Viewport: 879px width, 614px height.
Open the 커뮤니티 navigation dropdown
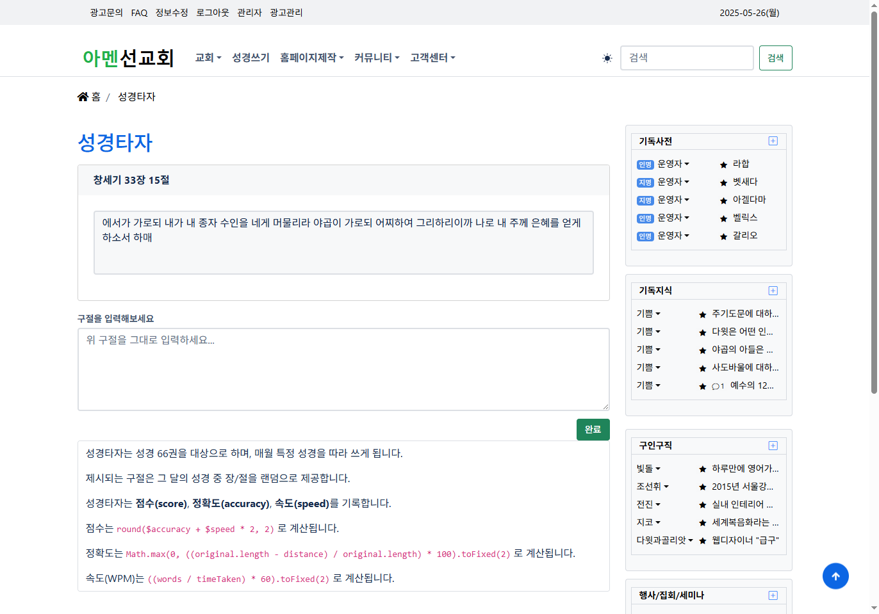(x=377, y=58)
